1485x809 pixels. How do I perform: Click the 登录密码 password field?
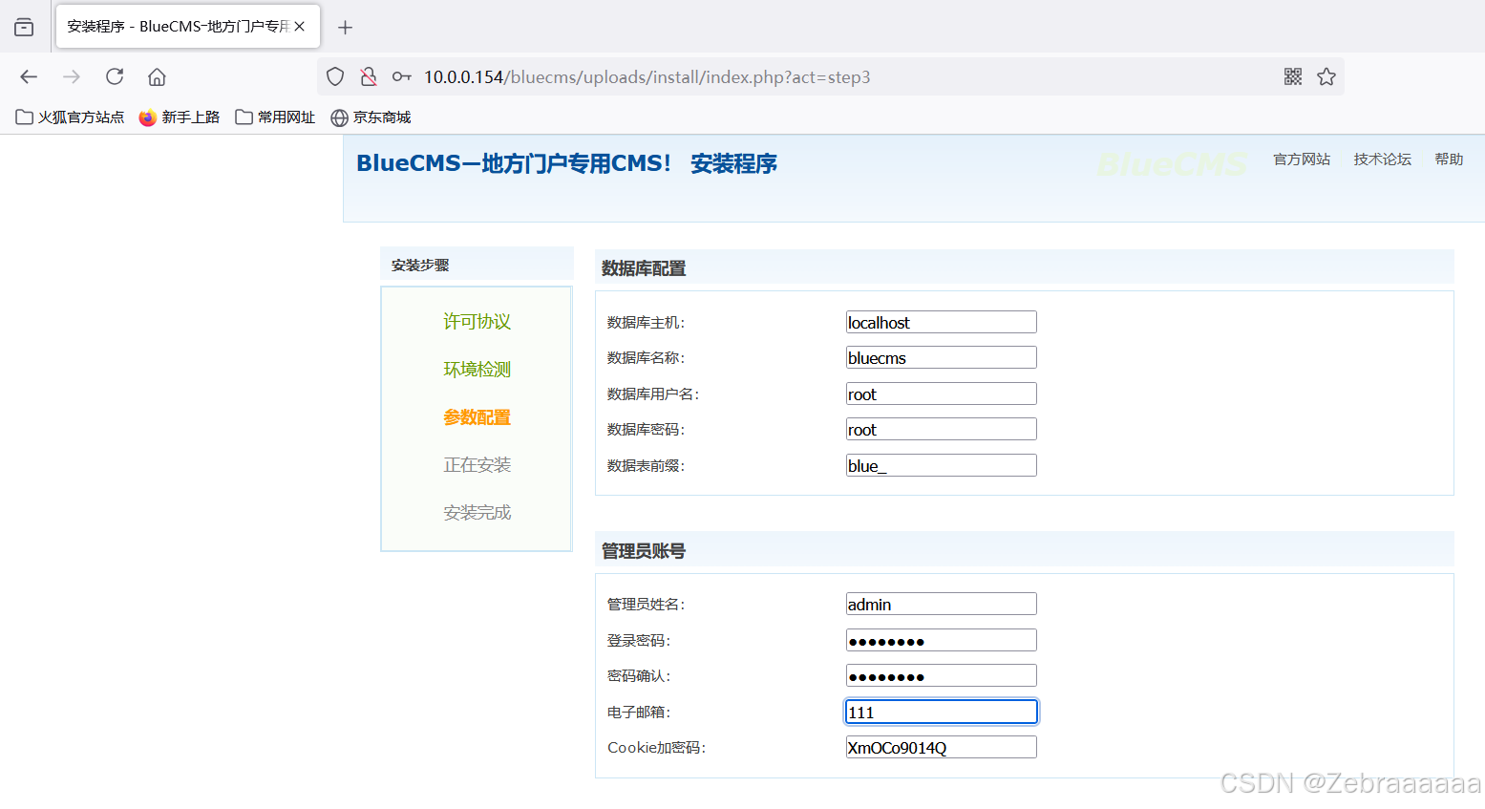click(x=941, y=640)
